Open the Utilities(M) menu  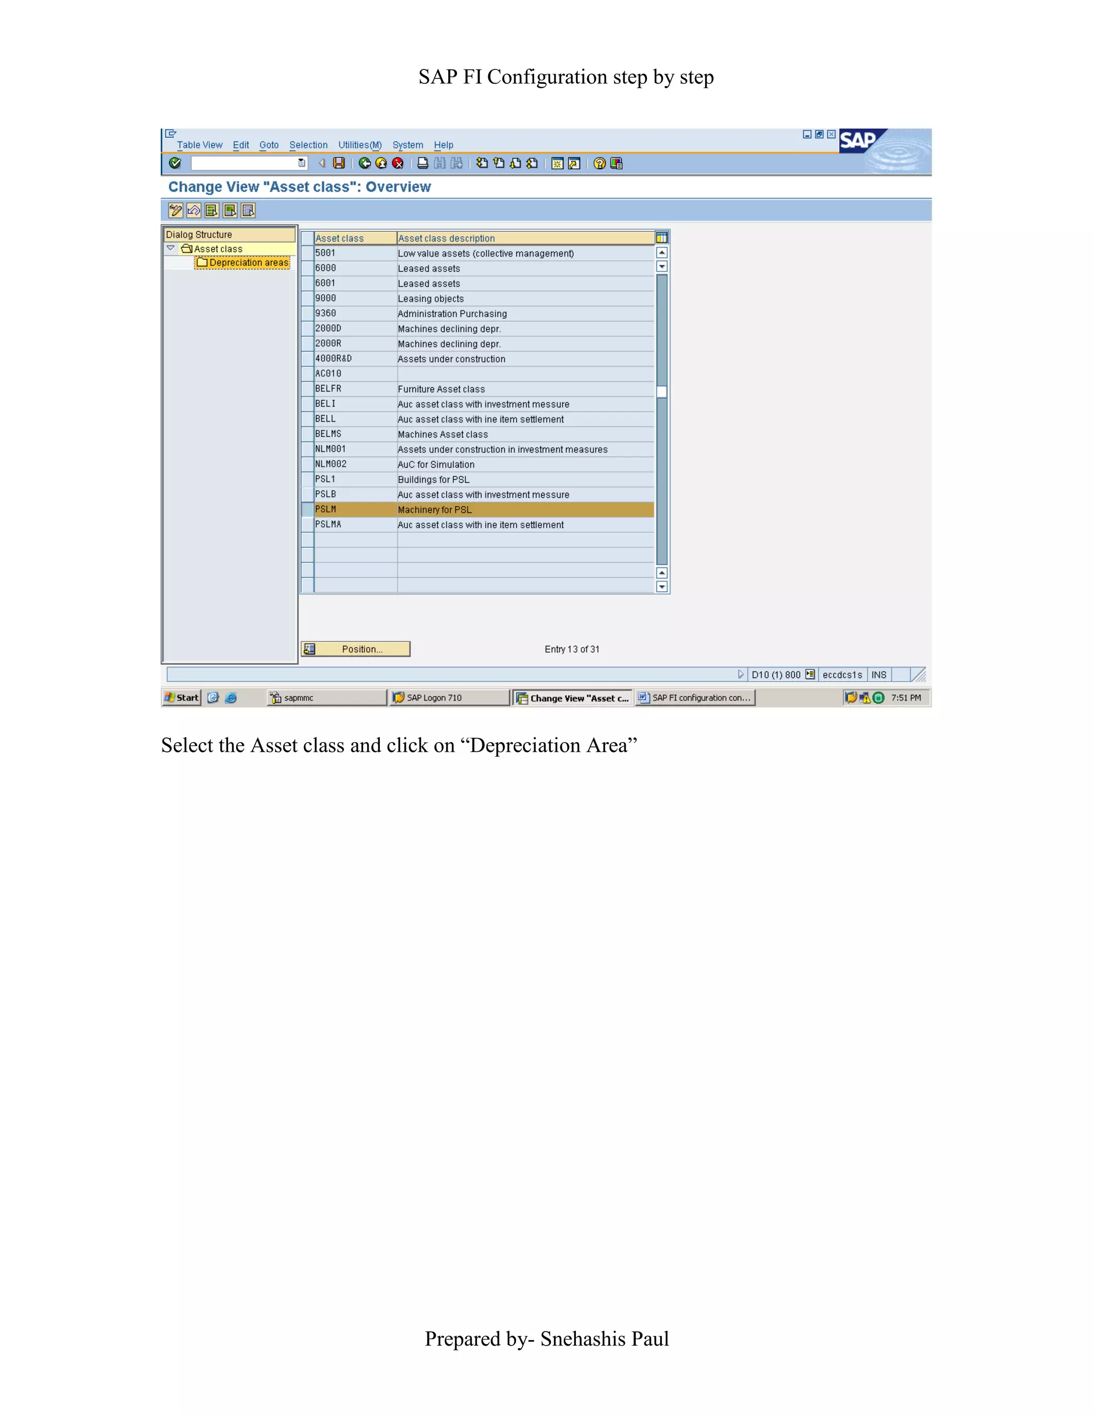(x=360, y=145)
